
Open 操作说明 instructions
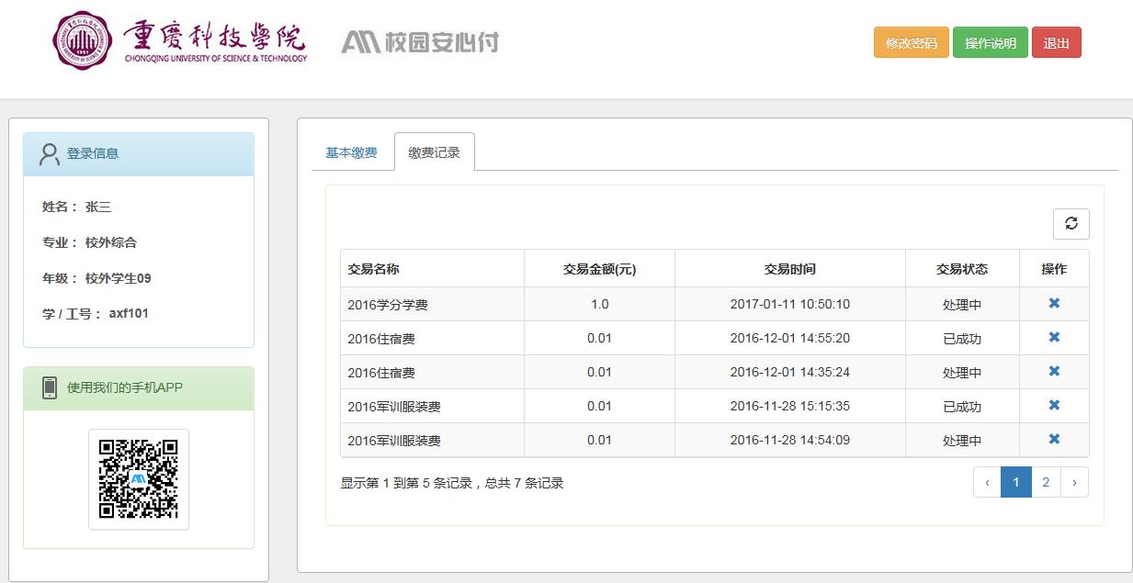coord(990,43)
